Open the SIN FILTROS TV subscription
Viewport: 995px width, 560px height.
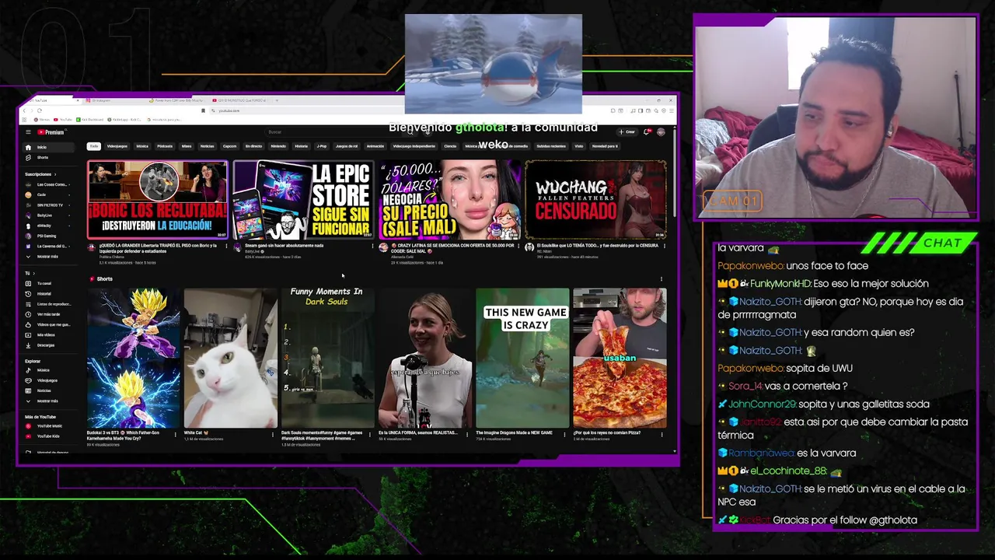click(x=48, y=205)
